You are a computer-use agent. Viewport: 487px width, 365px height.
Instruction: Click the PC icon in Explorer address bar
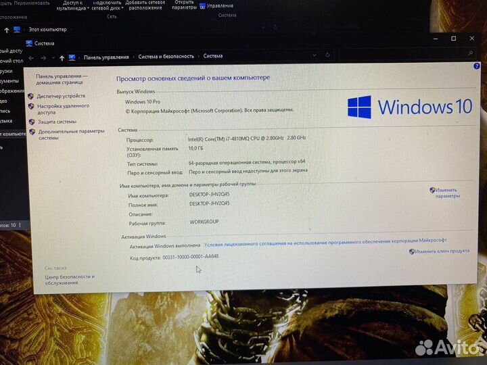point(17,30)
